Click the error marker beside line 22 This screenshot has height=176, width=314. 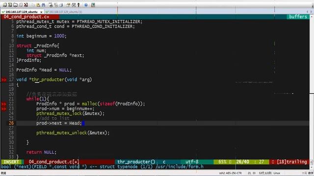pyautogui.click(x=4, y=104)
